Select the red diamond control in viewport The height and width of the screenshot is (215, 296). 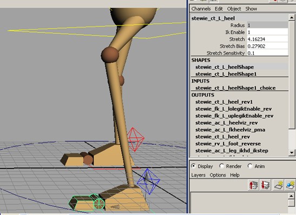point(135,139)
